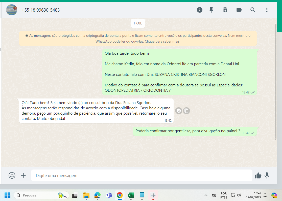Open Task View from the taskbar
Viewport: 282px width, 201px height.
tap(75, 195)
